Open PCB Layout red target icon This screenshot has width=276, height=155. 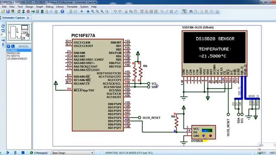tap(28, 12)
